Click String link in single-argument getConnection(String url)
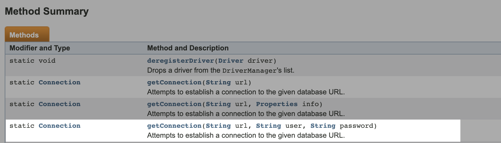 click(x=218, y=82)
